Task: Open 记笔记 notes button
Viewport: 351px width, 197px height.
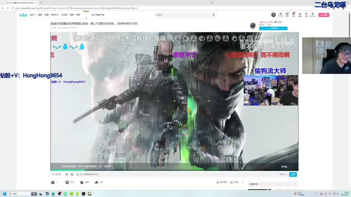Action: (x=234, y=182)
